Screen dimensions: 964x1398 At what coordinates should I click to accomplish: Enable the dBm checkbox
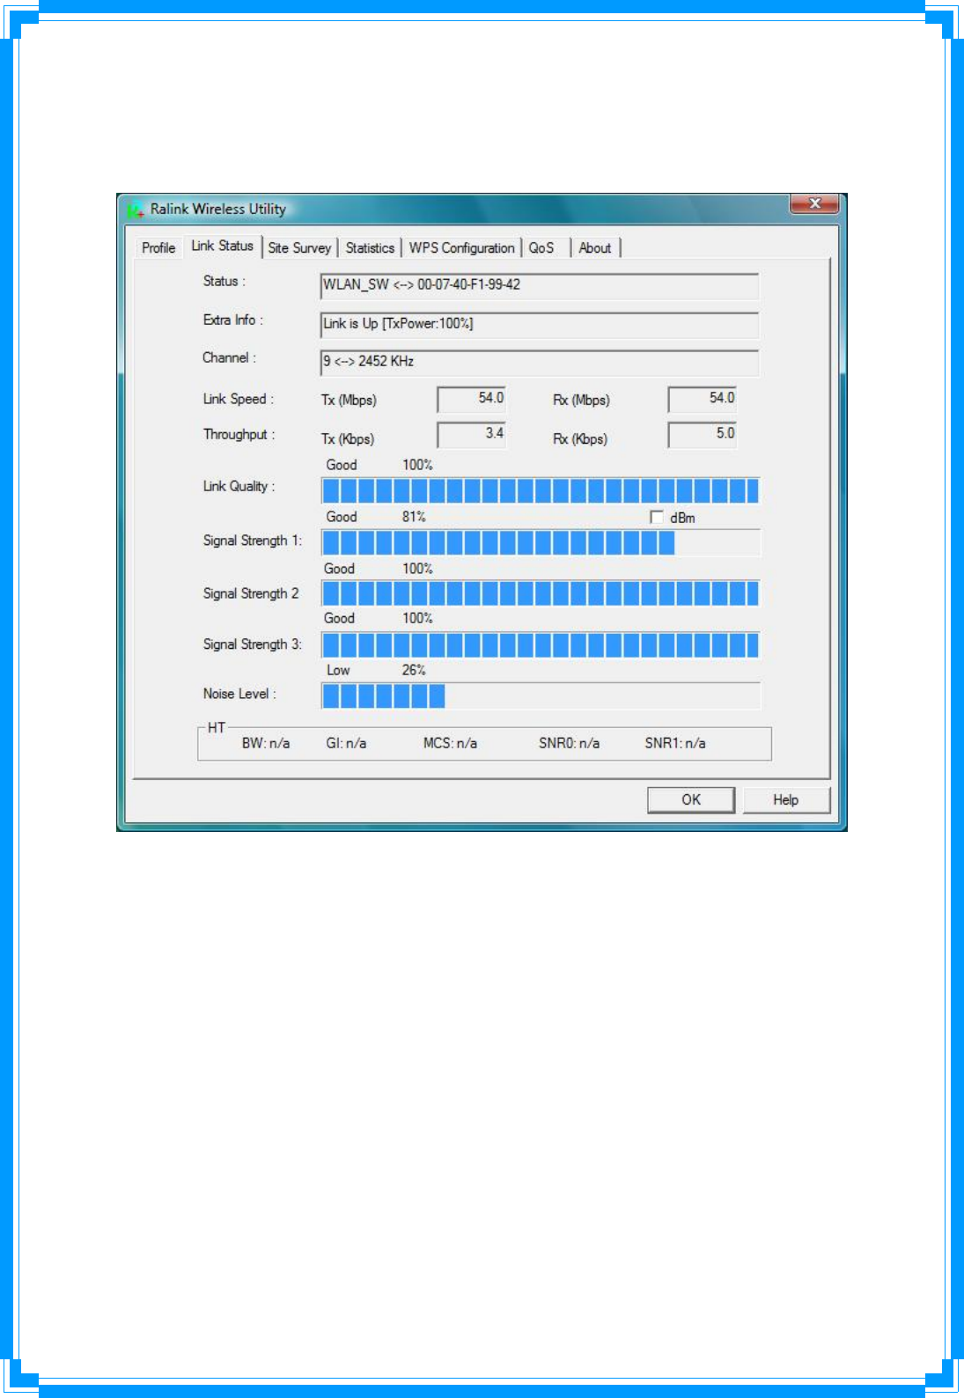tap(656, 517)
